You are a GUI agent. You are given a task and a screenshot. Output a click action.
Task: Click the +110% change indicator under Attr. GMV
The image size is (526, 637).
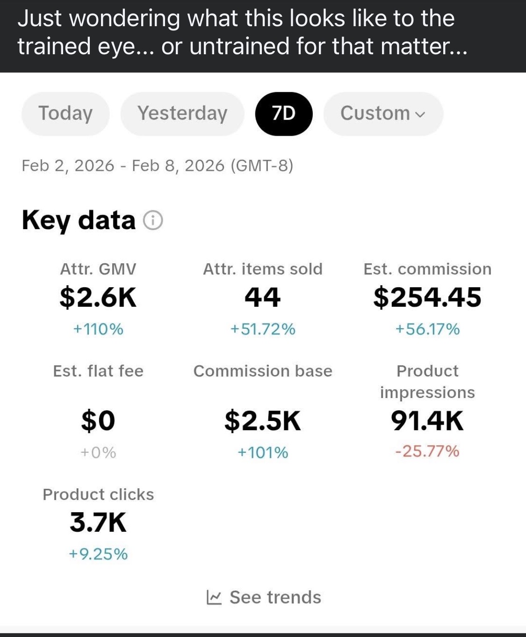98,330
